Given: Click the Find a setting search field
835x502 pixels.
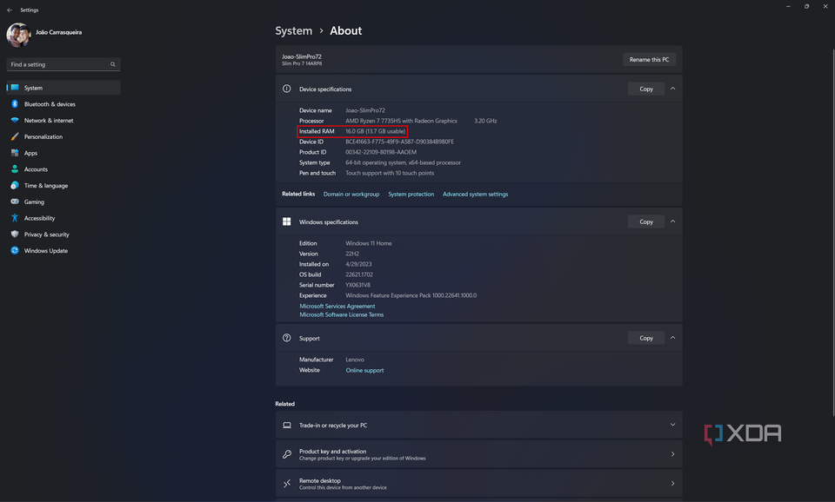Looking at the screenshot, I should pos(63,64).
